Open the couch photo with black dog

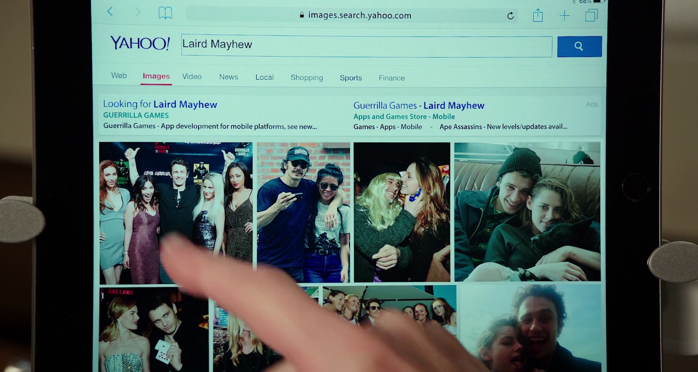(527, 212)
